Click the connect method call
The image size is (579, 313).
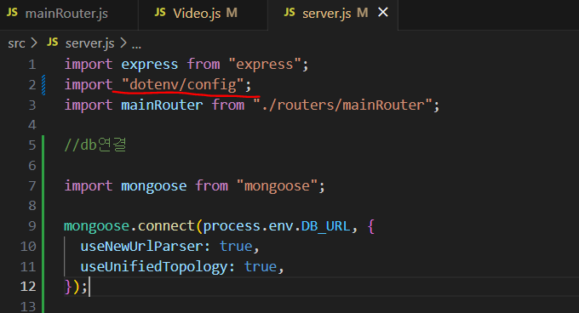(166, 226)
